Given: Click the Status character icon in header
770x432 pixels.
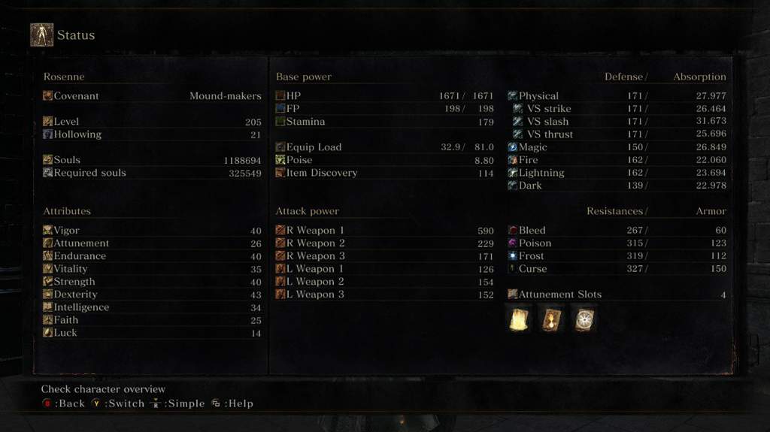Looking at the screenshot, I should (x=41, y=35).
